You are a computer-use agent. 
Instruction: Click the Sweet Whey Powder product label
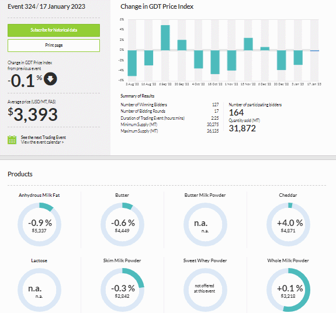pos(205,260)
